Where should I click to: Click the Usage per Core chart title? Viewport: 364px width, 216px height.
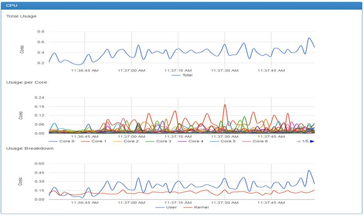tap(26, 82)
